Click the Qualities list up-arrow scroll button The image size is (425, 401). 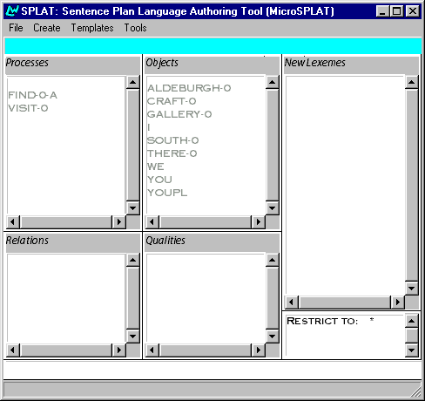273,260
